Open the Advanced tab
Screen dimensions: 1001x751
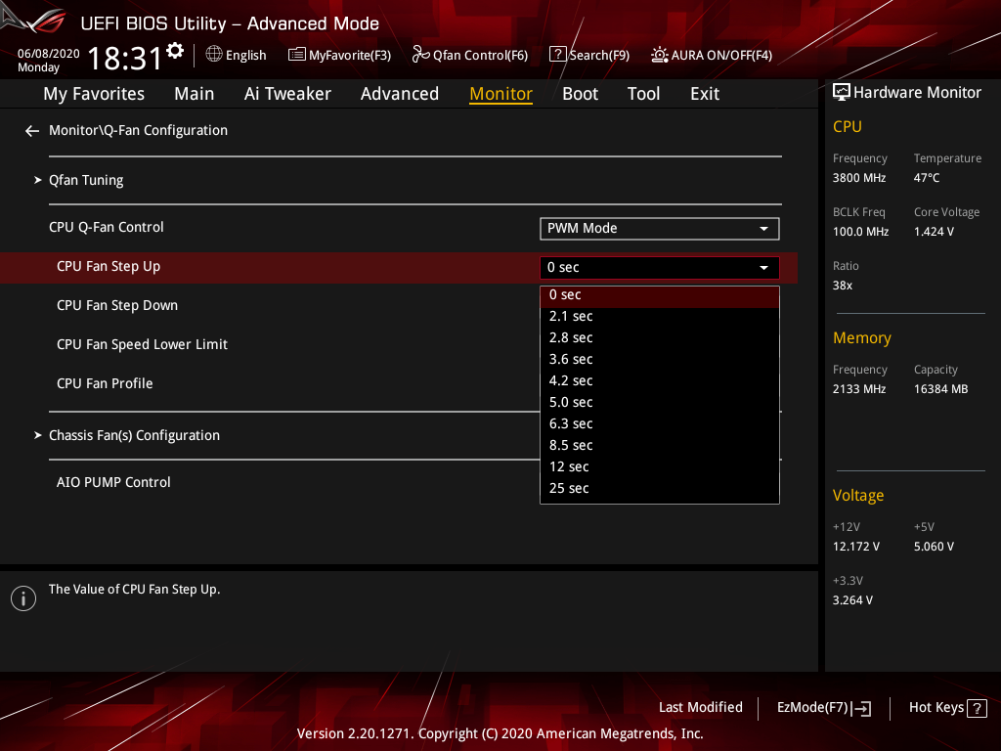(x=400, y=94)
